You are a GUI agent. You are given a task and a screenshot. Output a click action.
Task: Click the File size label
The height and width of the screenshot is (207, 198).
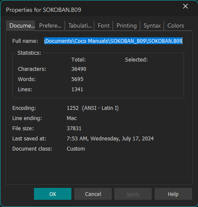tap(23, 129)
